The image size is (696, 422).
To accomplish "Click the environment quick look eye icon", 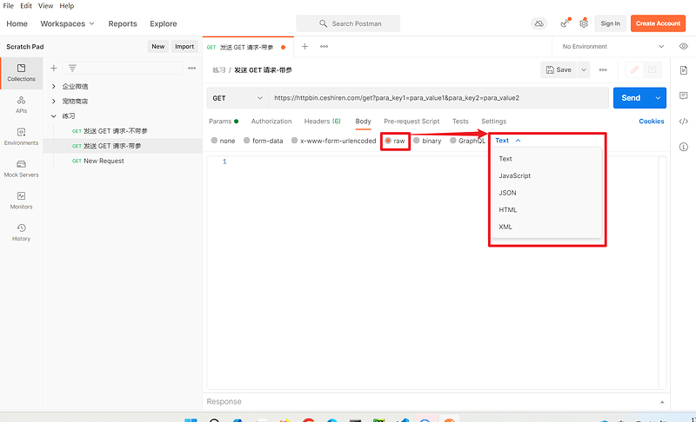I will click(684, 47).
